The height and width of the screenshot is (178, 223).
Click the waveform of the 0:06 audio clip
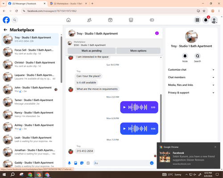[138, 129]
